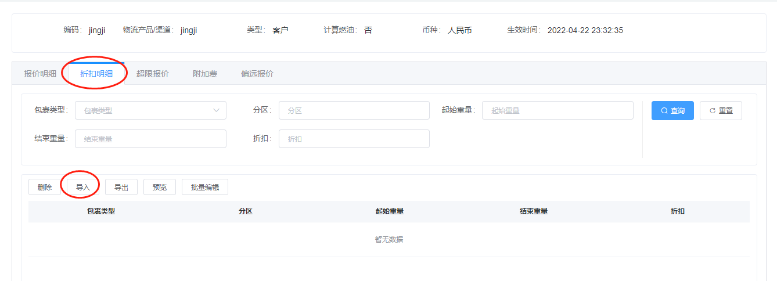Click the 起始重量 filter input field
Viewport: 777px width, 281px height.
[557, 110]
